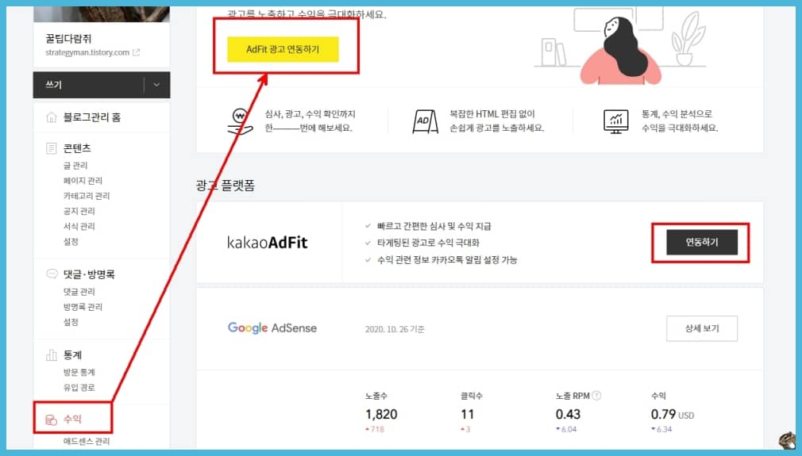Open 글 관리

click(x=75, y=166)
